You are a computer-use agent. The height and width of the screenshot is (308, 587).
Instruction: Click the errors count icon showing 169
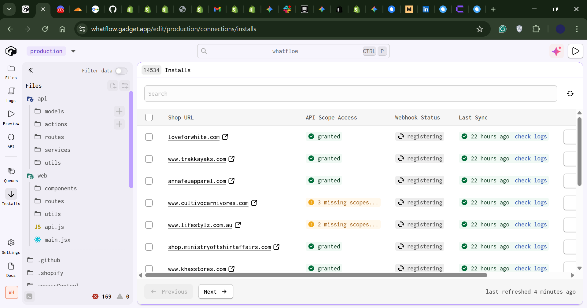pos(95,296)
